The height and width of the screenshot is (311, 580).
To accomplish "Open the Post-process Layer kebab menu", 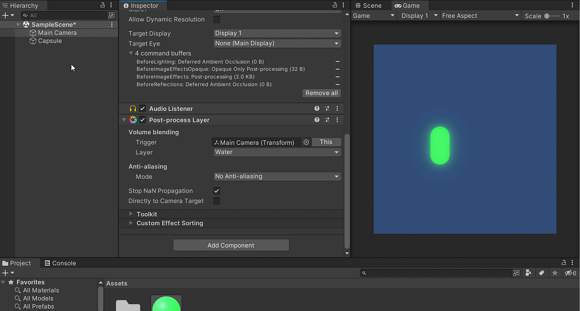I will tap(337, 120).
